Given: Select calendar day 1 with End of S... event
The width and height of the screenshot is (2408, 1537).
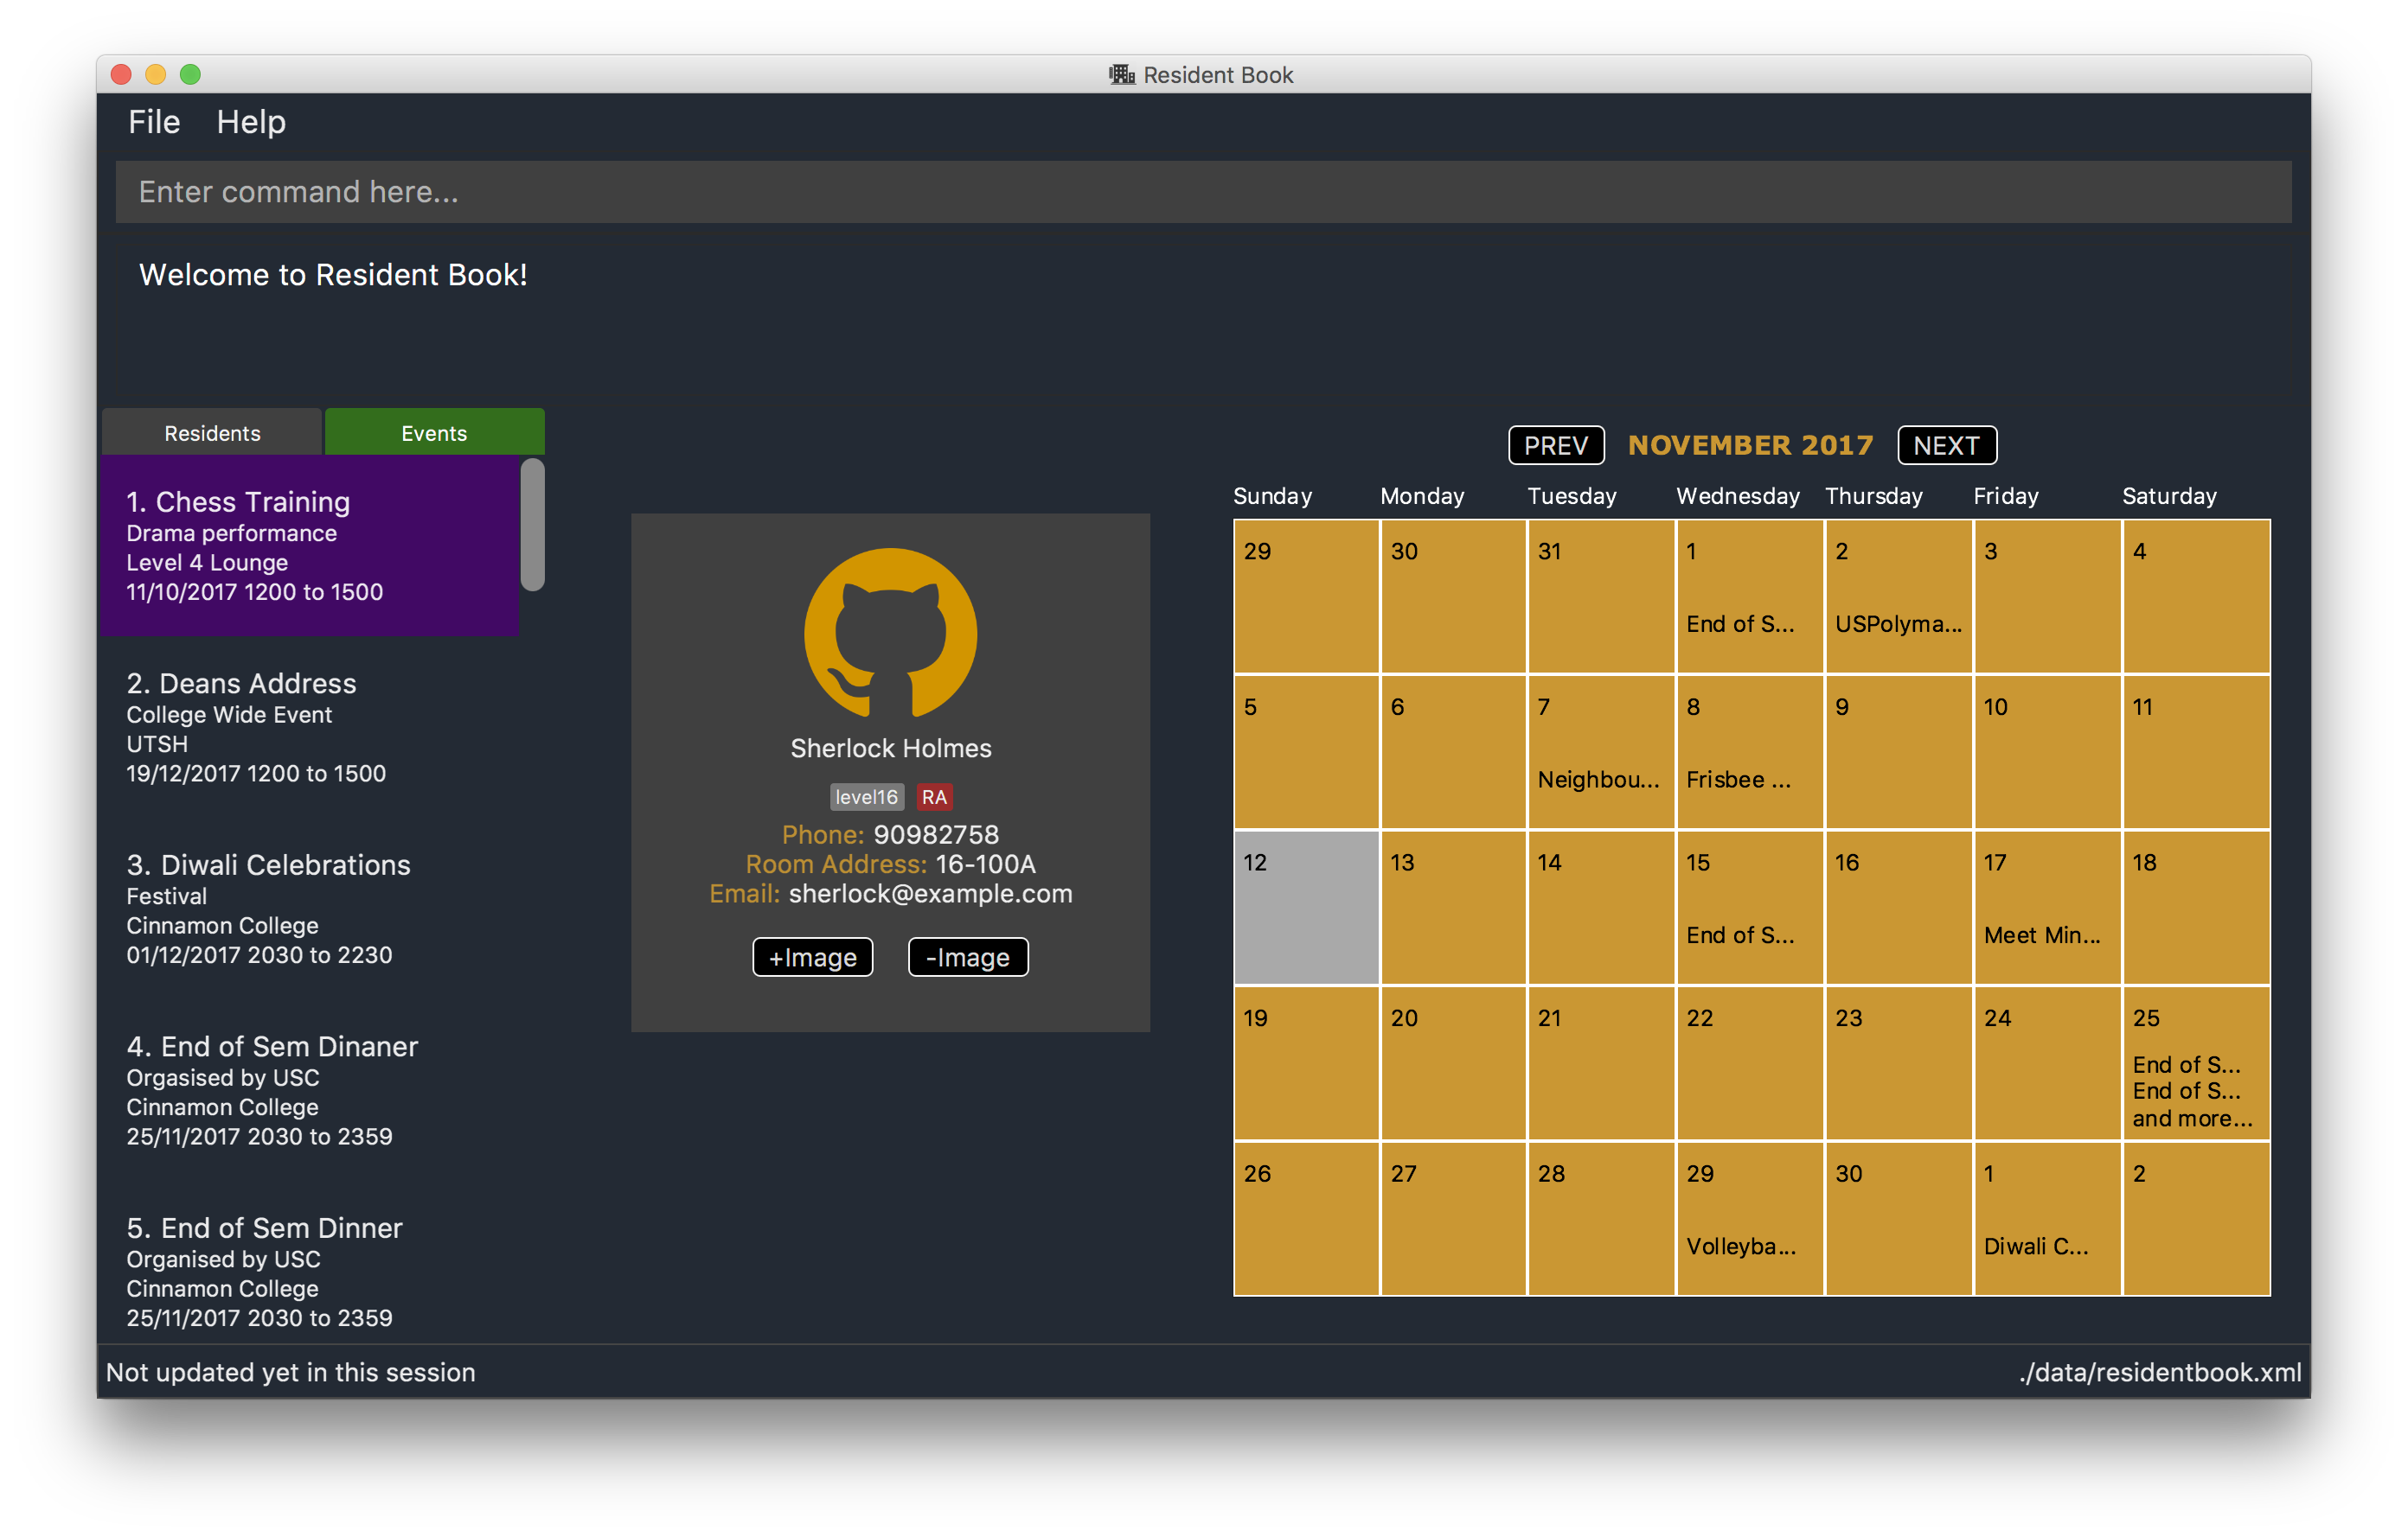Looking at the screenshot, I should tap(1750, 596).
